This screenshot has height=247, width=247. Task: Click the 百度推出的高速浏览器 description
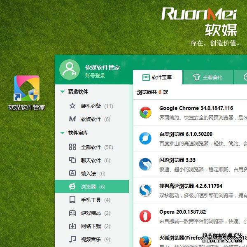pyautogui.click(x=203, y=144)
